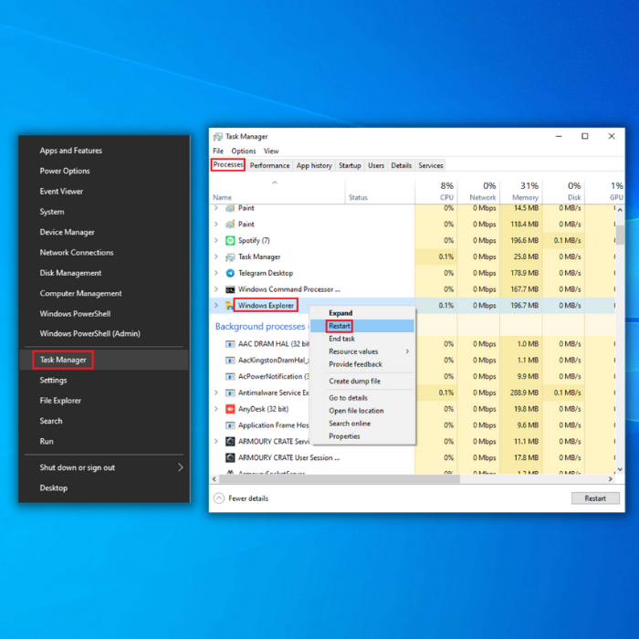The height and width of the screenshot is (639, 639).
Task: Switch to the Services tab
Action: point(430,165)
